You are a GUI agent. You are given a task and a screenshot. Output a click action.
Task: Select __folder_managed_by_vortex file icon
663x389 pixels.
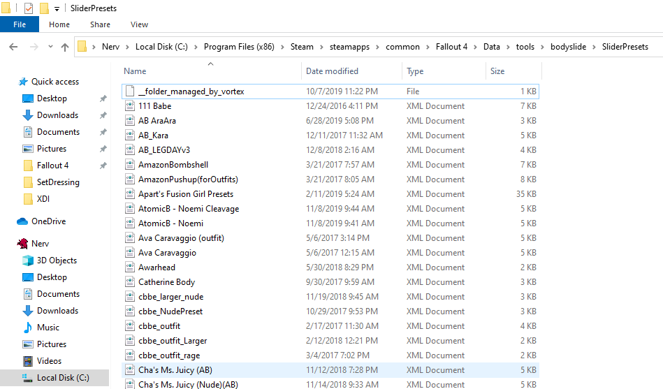click(130, 91)
